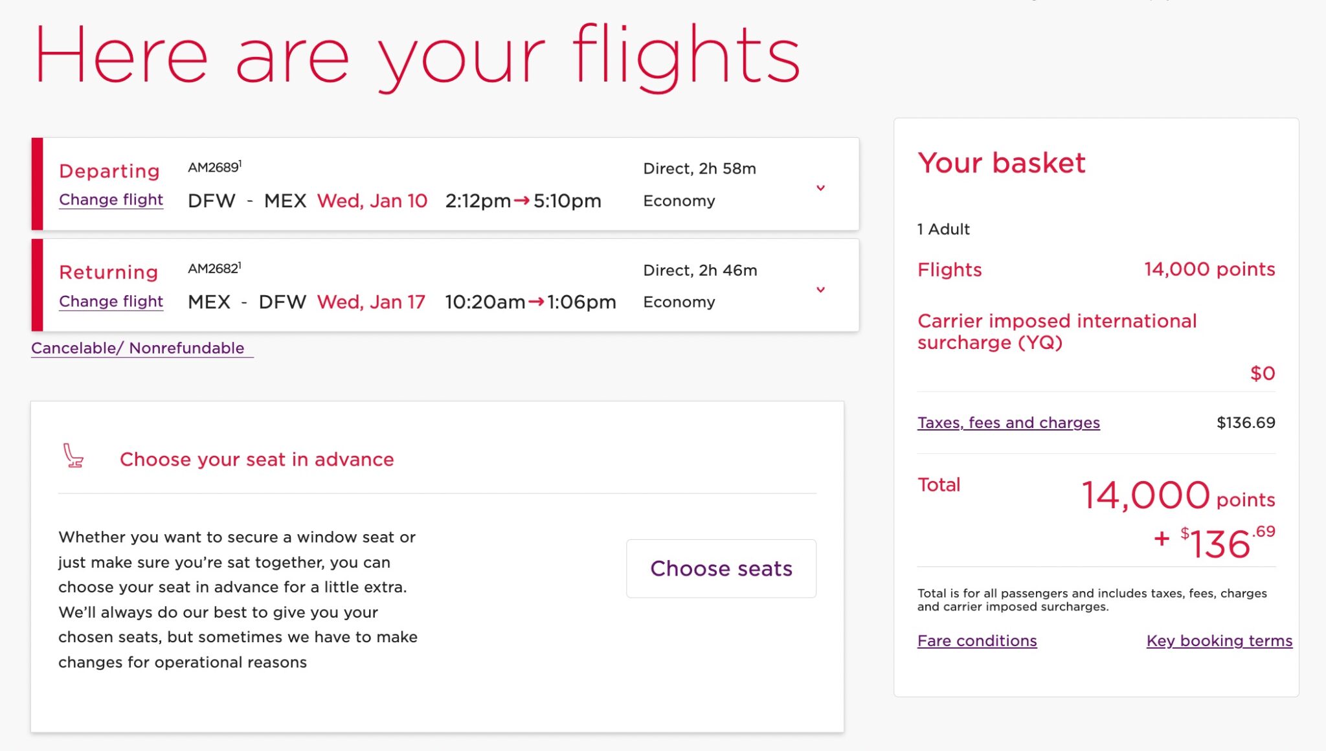Open the Fare conditions link
The width and height of the screenshot is (1326, 751).
[977, 640]
